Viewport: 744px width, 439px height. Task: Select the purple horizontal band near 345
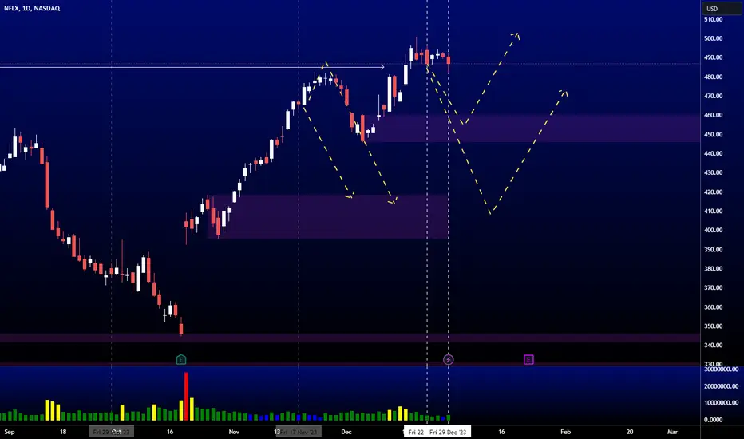350,338
